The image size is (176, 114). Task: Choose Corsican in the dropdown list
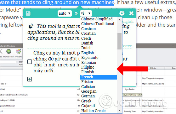tap(98, 28)
